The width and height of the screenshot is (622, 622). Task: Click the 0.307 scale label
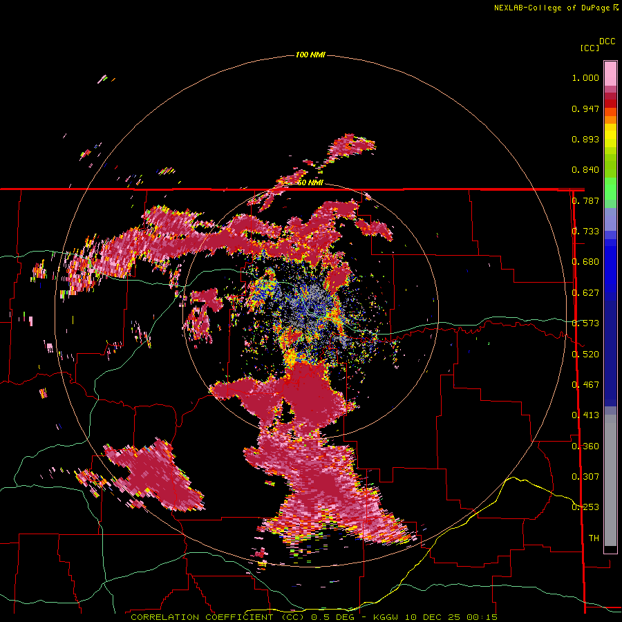[585, 476]
